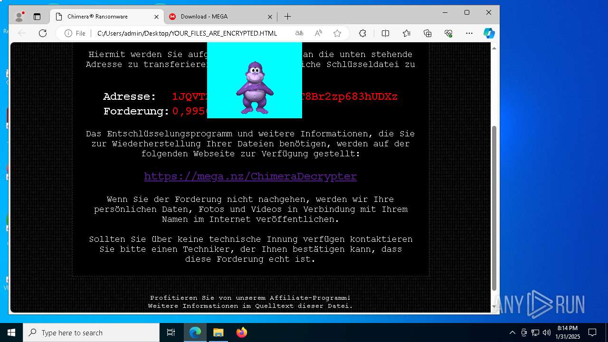Screen dimensions: 608x342
Task: Add this page to favorites
Action: pos(337,33)
